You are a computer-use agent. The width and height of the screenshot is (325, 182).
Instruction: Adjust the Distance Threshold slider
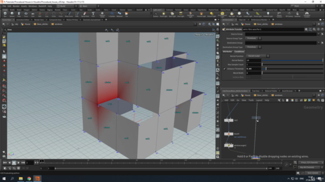pos(292,69)
